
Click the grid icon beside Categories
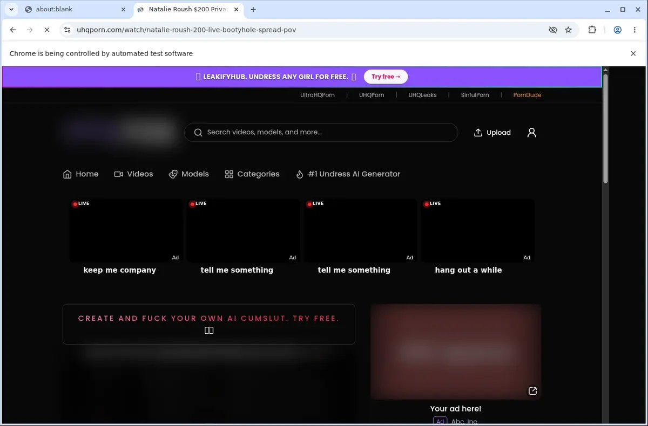click(x=229, y=174)
